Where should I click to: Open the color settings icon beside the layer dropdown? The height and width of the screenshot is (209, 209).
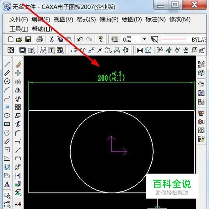pyautogui.click(x=155, y=40)
